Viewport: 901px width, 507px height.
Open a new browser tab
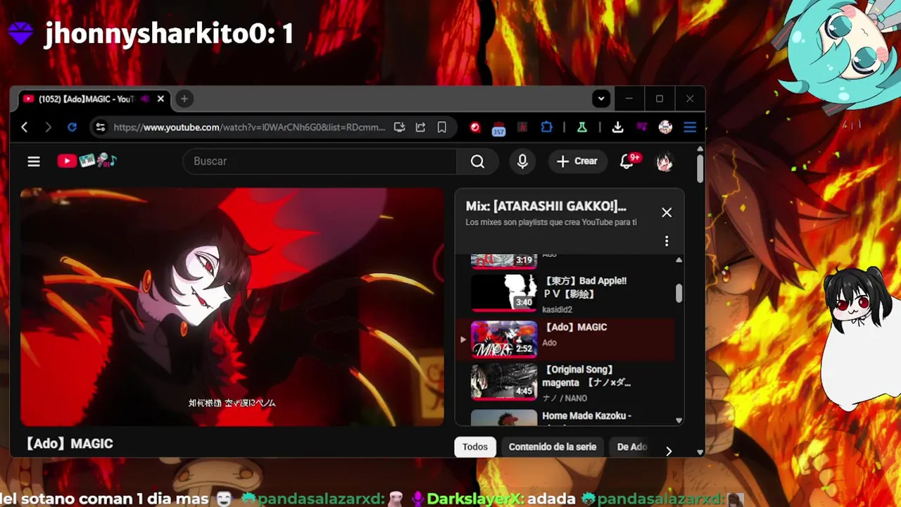(x=184, y=99)
